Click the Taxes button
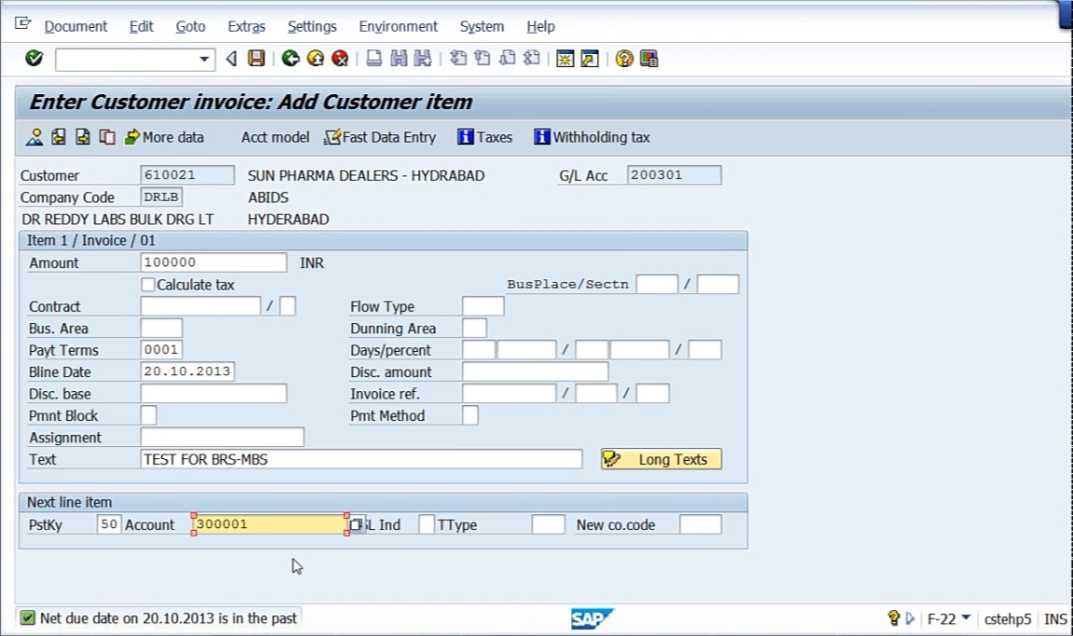This screenshot has height=636, width=1073. pyautogui.click(x=484, y=138)
